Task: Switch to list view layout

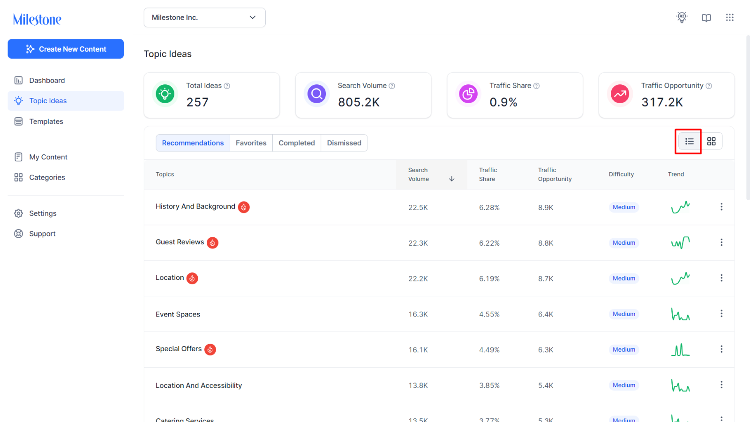Action: (x=689, y=141)
